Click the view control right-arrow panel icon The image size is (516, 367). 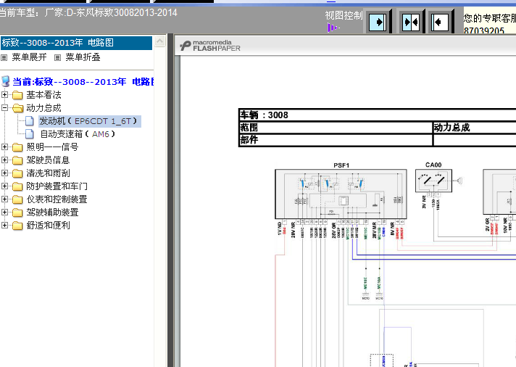click(378, 22)
